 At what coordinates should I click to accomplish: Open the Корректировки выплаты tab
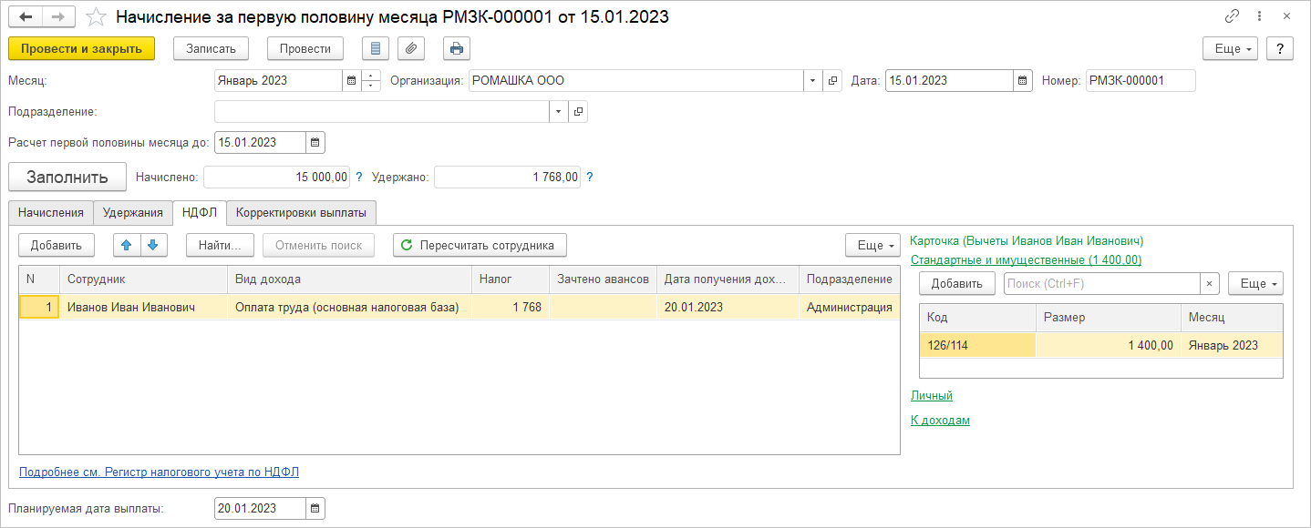tap(301, 213)
